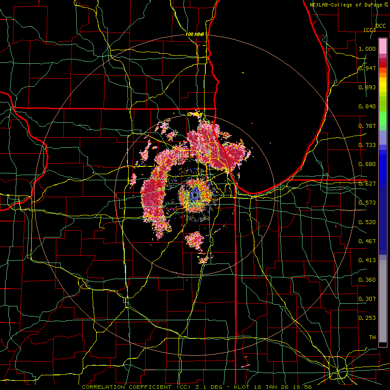Click the pink segment of the color bar

click(383, 46)
